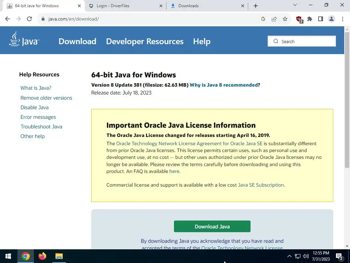Image resolution: width=350 pixels, height=263 pixels.
Task: Click the magnifier icon in Search box
Action: coord(276,41)
